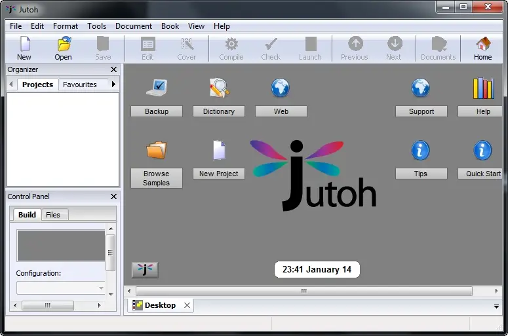Click the Browse Samples button
The image size is (508, 336).
click(157, 178)
